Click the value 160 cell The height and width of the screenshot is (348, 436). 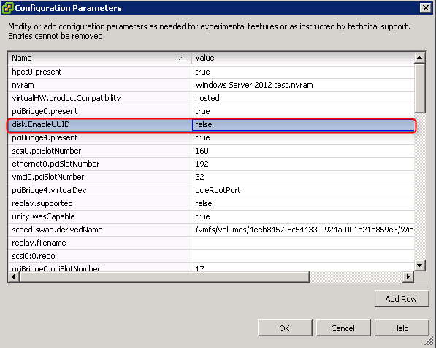pos(303,151)
